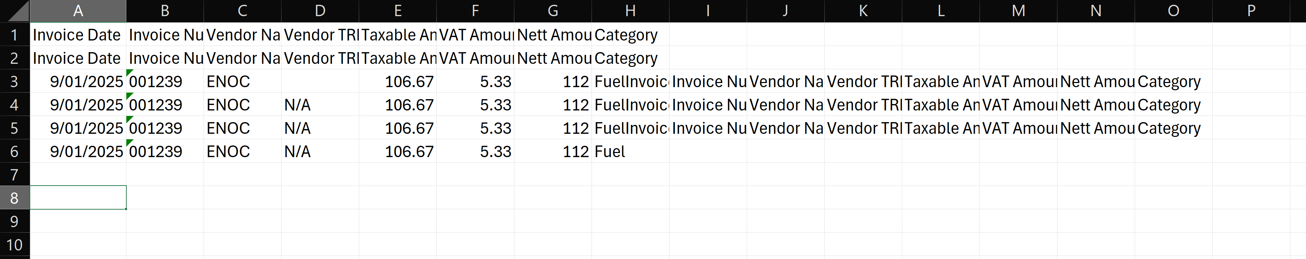This screenshot has height=259, width=1306.
Task: Select column P header
Action: (1251, 11)
